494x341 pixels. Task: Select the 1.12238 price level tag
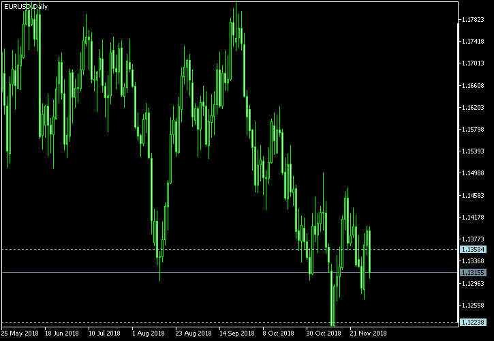click(x=473, y=322)
